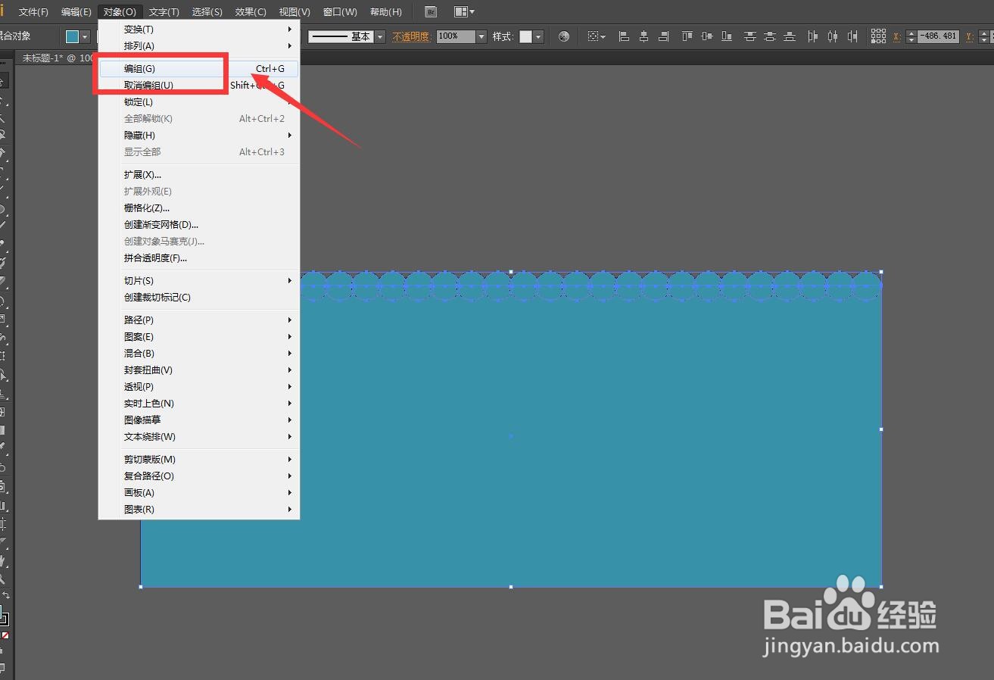Viewport: 994px width, 680px height.
Task: Open the 切片(S) submenu
Action: pyautogui.click(x=199, y=280)
